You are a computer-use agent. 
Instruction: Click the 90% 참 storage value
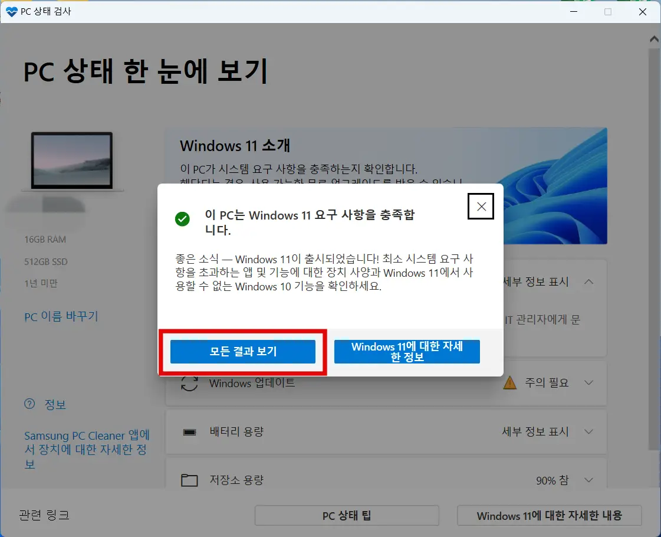(553, 480)
